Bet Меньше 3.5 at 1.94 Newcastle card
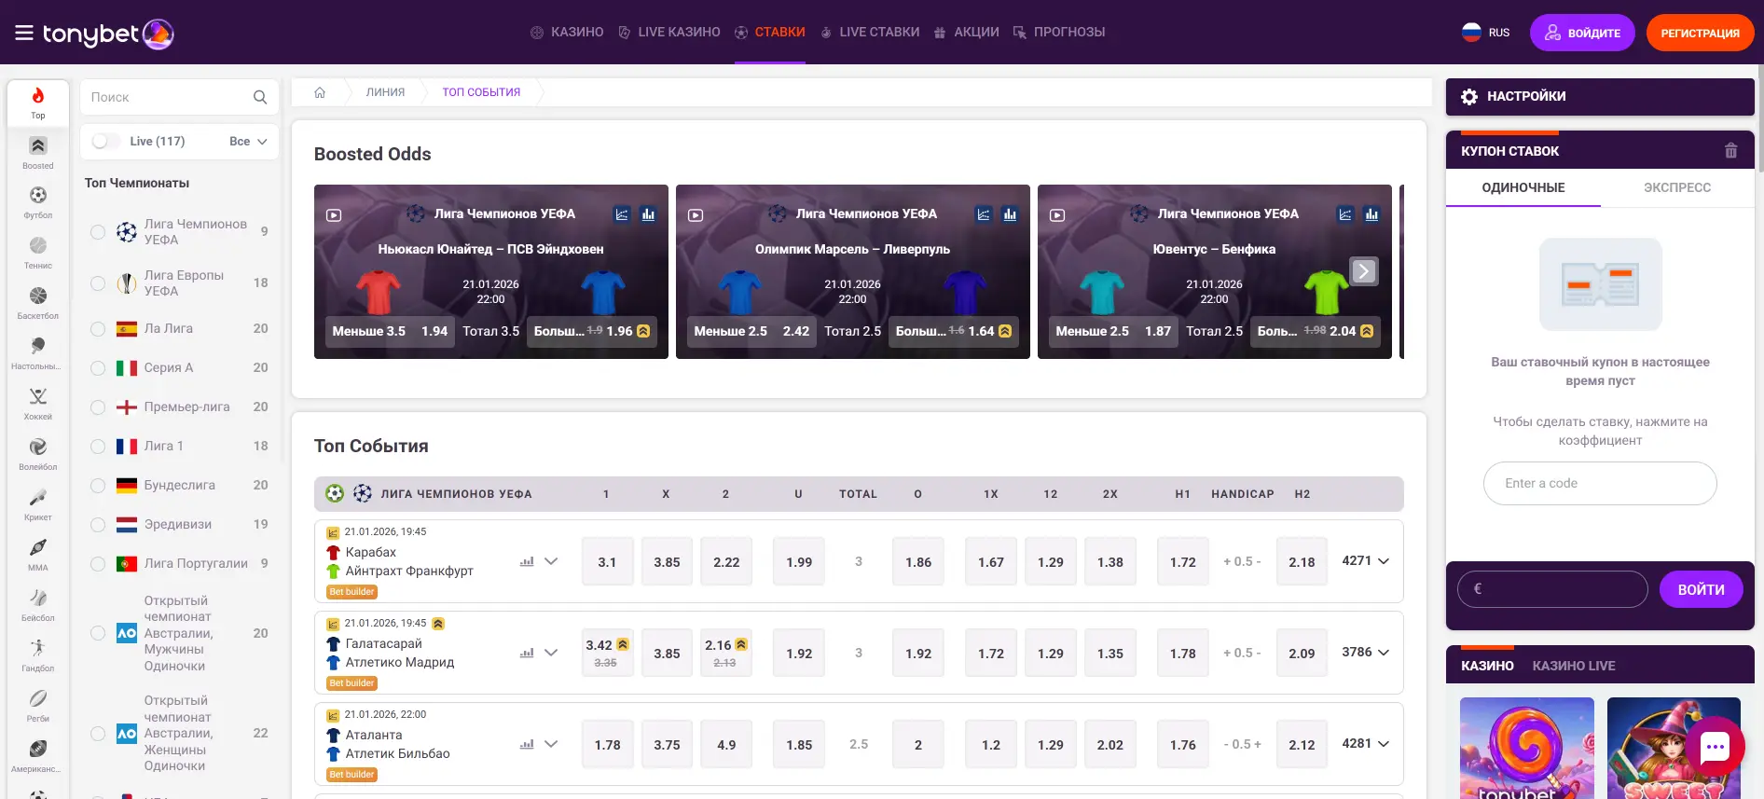 pyautogui.click(x=390, y=331)
